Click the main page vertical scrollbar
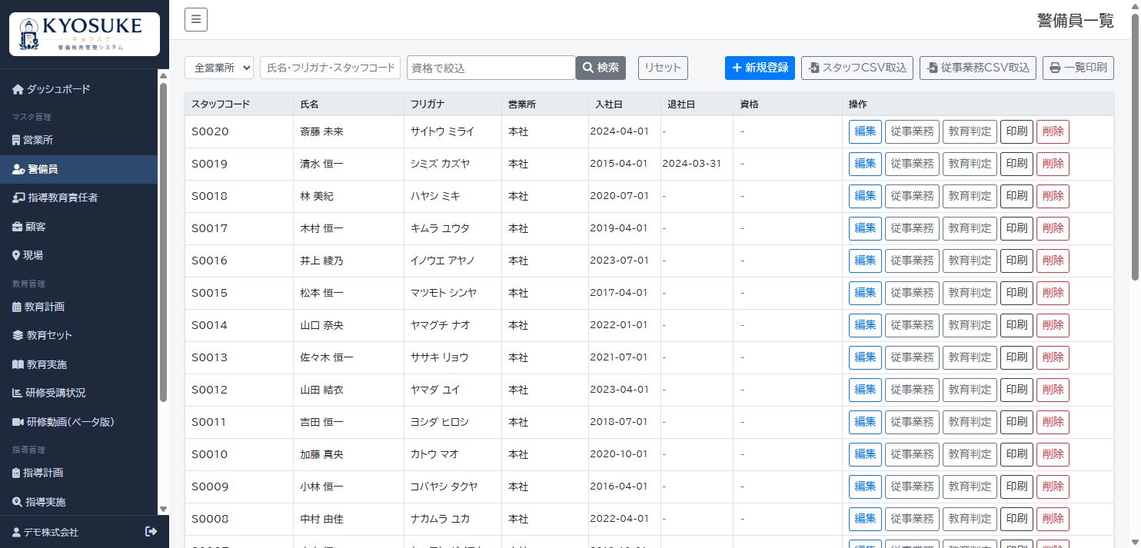 pyautogui.click(x=1135, y=146)
